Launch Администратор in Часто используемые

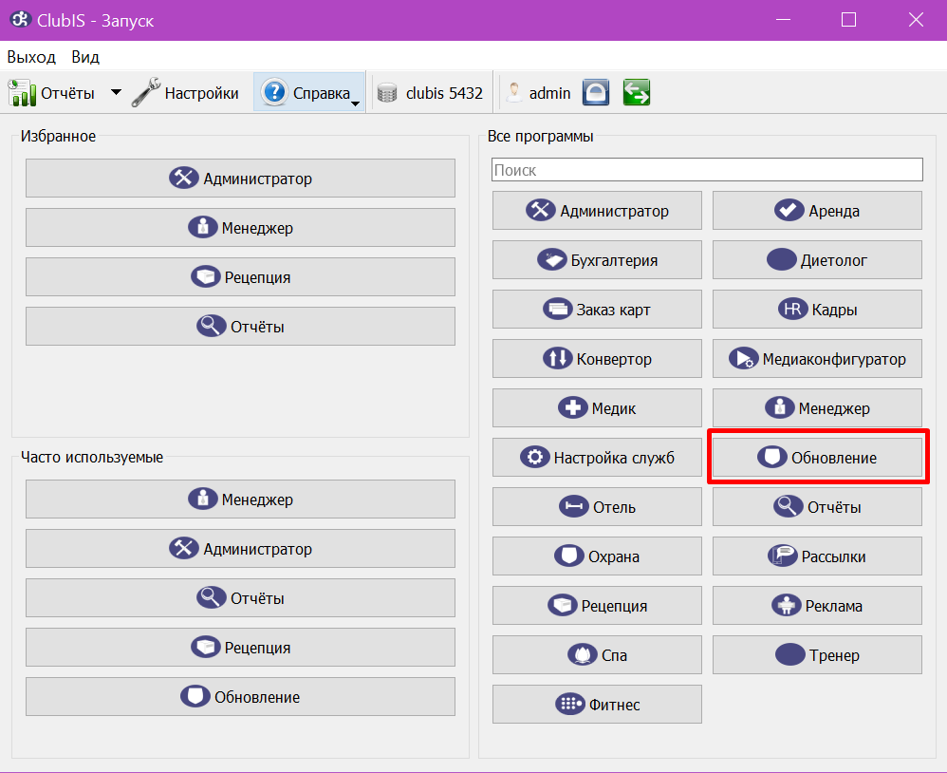[x=240, y=548]
